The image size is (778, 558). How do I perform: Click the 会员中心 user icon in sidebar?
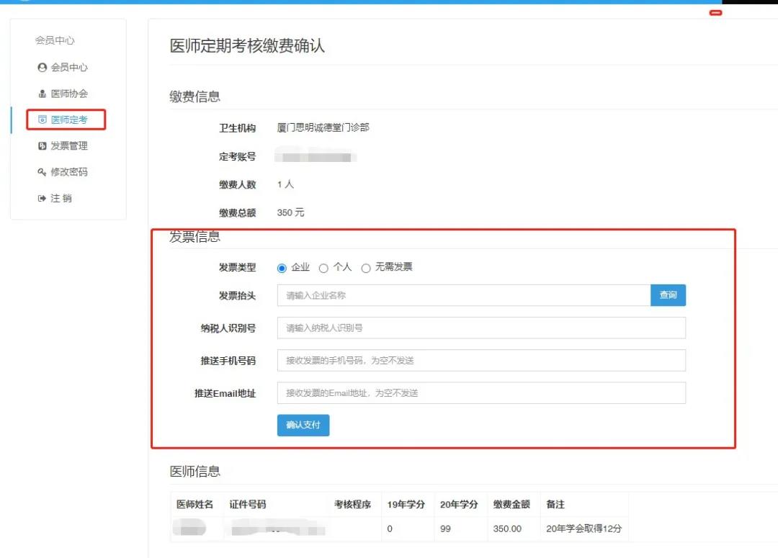tap(42, 68)
